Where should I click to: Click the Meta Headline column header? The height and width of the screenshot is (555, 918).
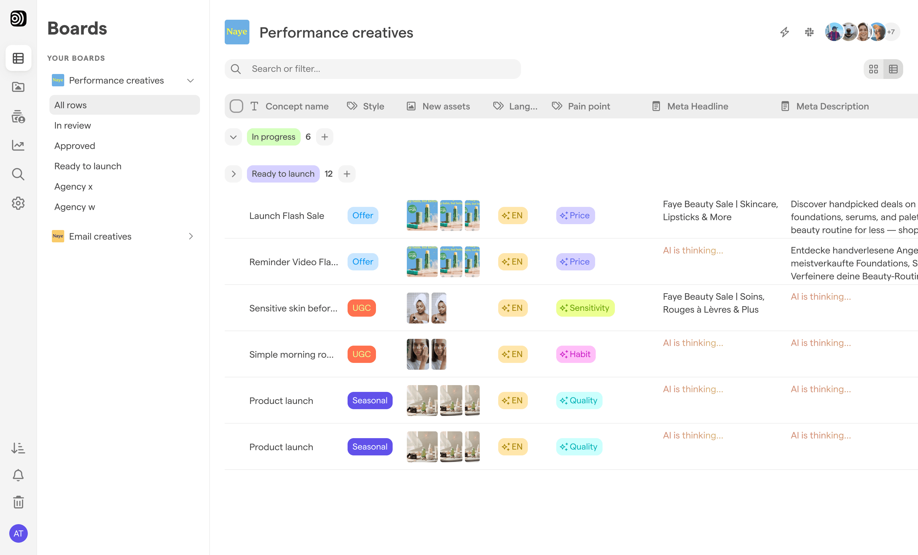[690, 106]
